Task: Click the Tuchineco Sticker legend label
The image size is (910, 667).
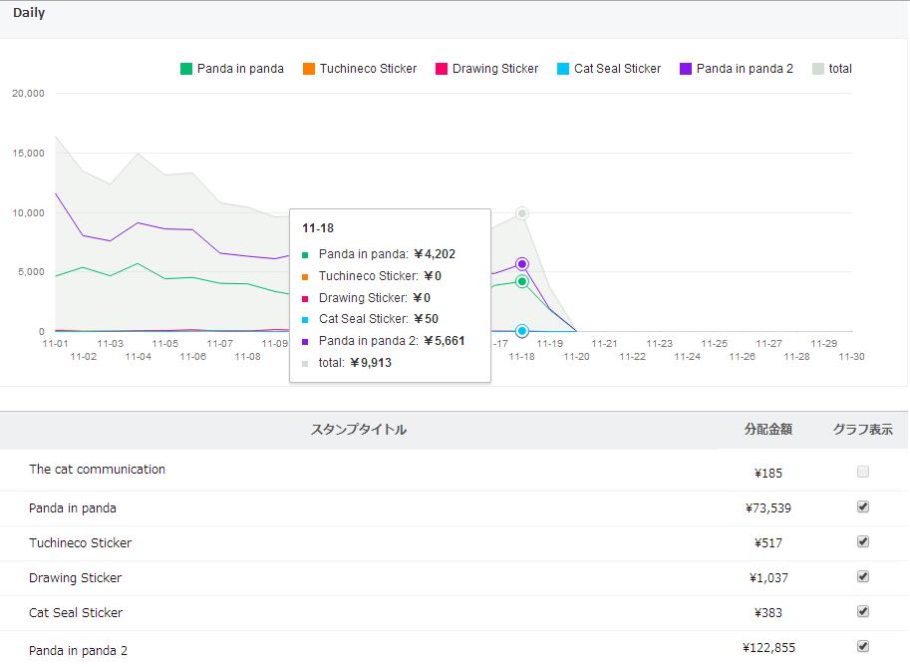Action: (368, 69)
